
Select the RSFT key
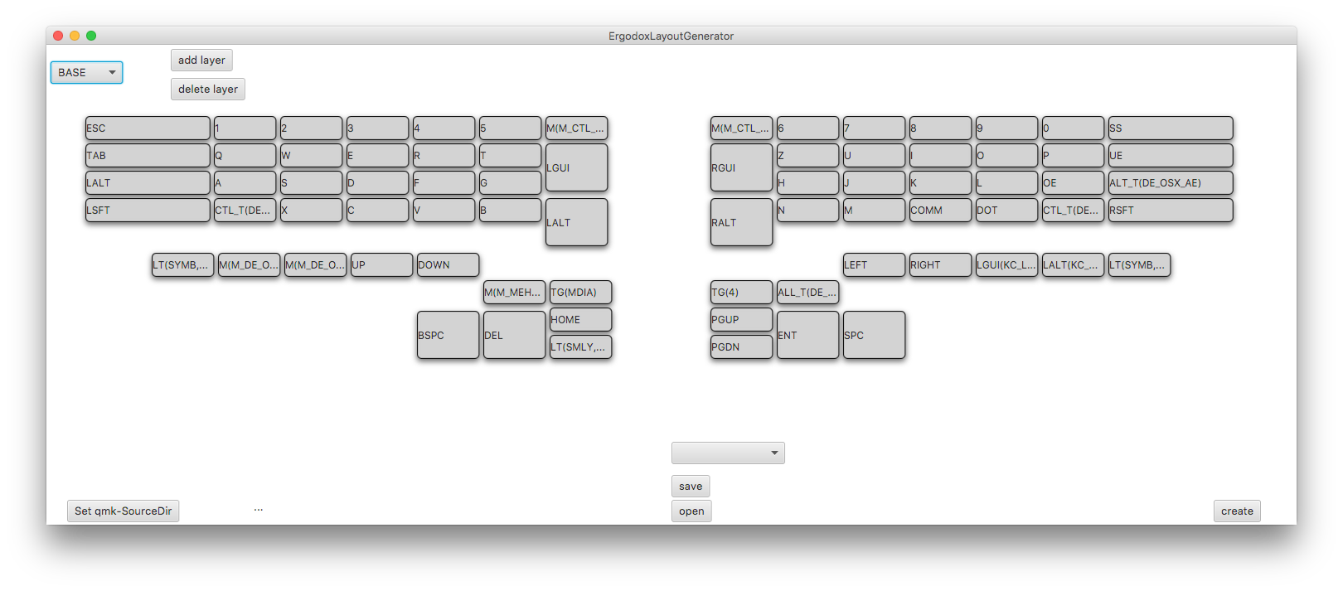[x=1170, y=211]
